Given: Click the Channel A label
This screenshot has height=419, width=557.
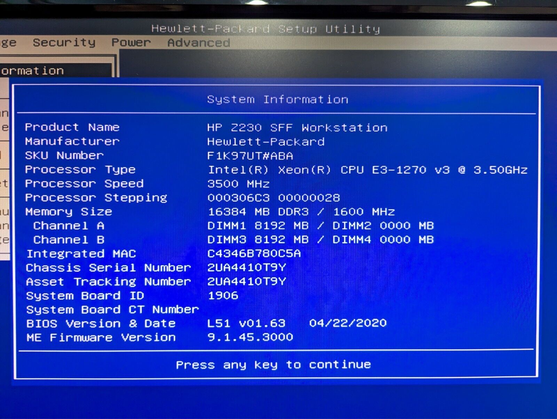Looking at the screenshot, I should pyautogui.click(x=69, y=226).
